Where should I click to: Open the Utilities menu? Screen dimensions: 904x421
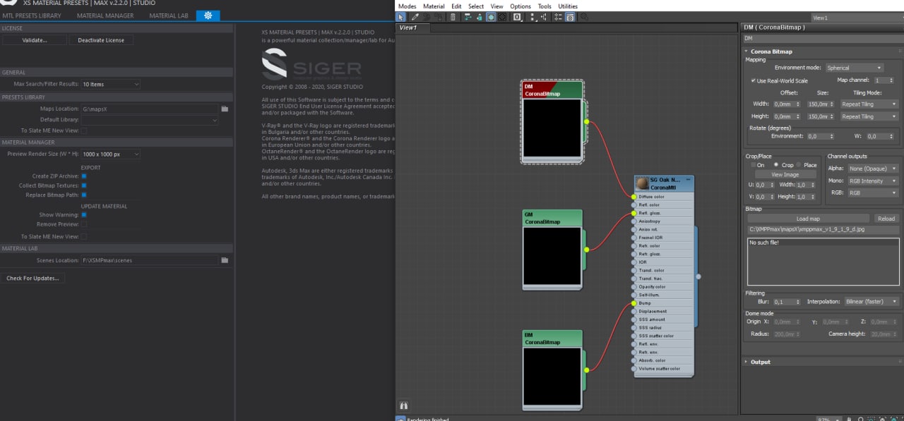click(x=568, y=6)
